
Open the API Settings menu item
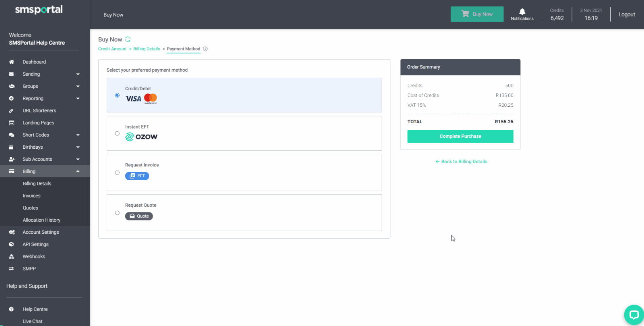pos(35,244)
